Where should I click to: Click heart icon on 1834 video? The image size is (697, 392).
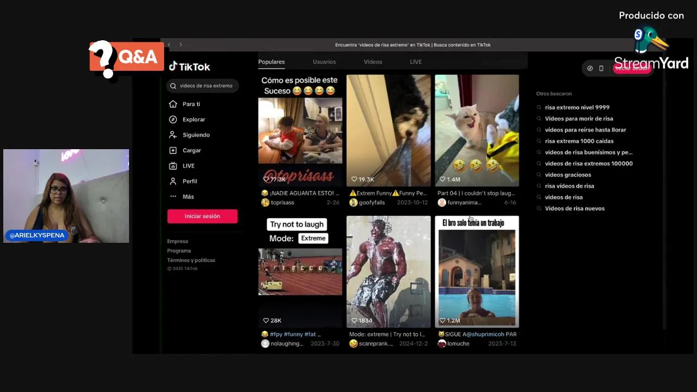(x=354, y=321)
